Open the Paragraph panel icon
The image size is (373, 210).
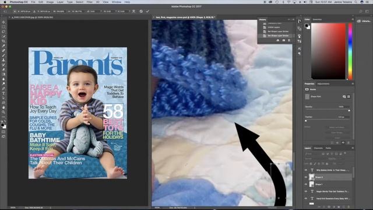click(299, 54)
